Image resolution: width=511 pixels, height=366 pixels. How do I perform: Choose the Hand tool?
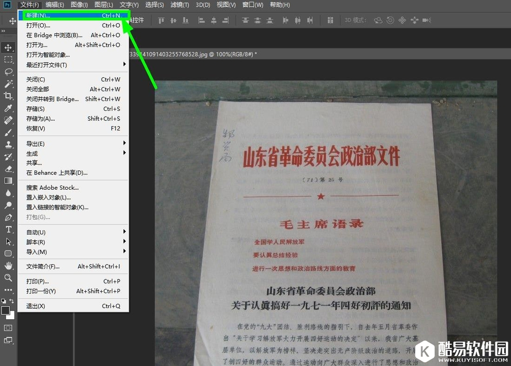click(8, 265)
